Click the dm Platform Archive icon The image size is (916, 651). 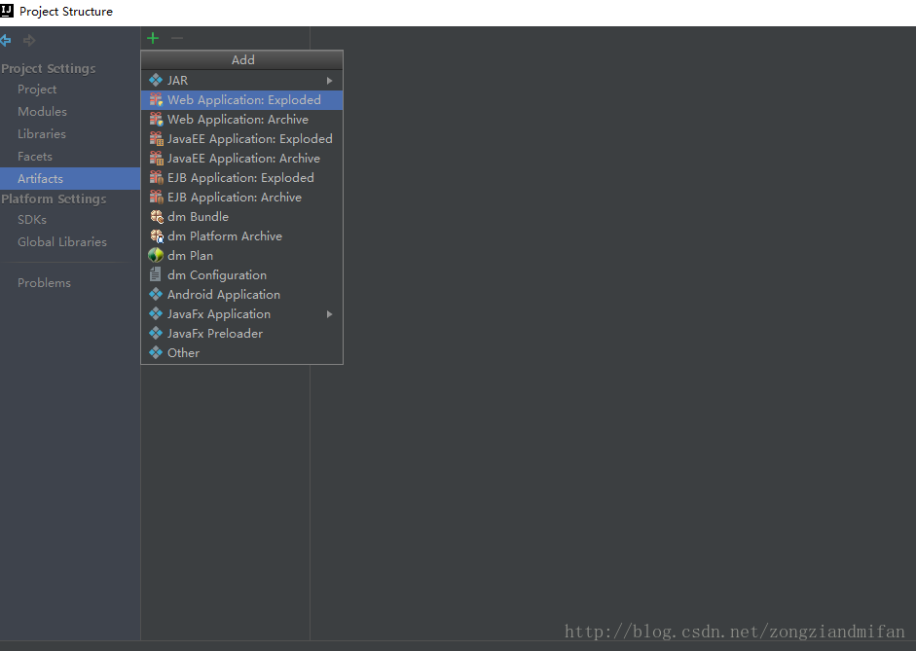(x=156, y=235)
